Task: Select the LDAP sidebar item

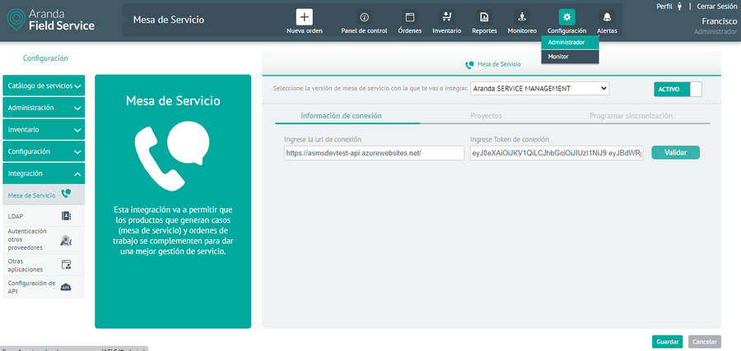Action: (x=44, y=216)
